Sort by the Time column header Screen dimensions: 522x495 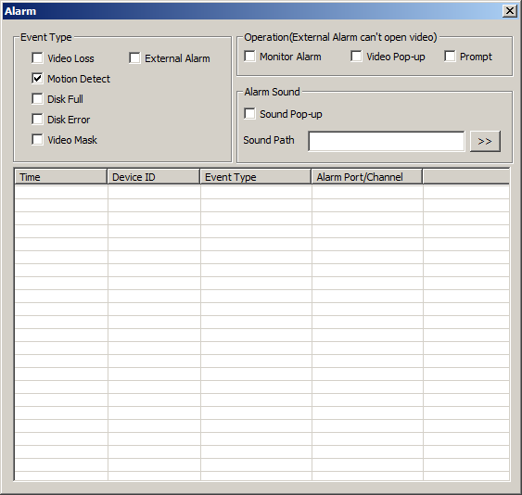[61, 177]
